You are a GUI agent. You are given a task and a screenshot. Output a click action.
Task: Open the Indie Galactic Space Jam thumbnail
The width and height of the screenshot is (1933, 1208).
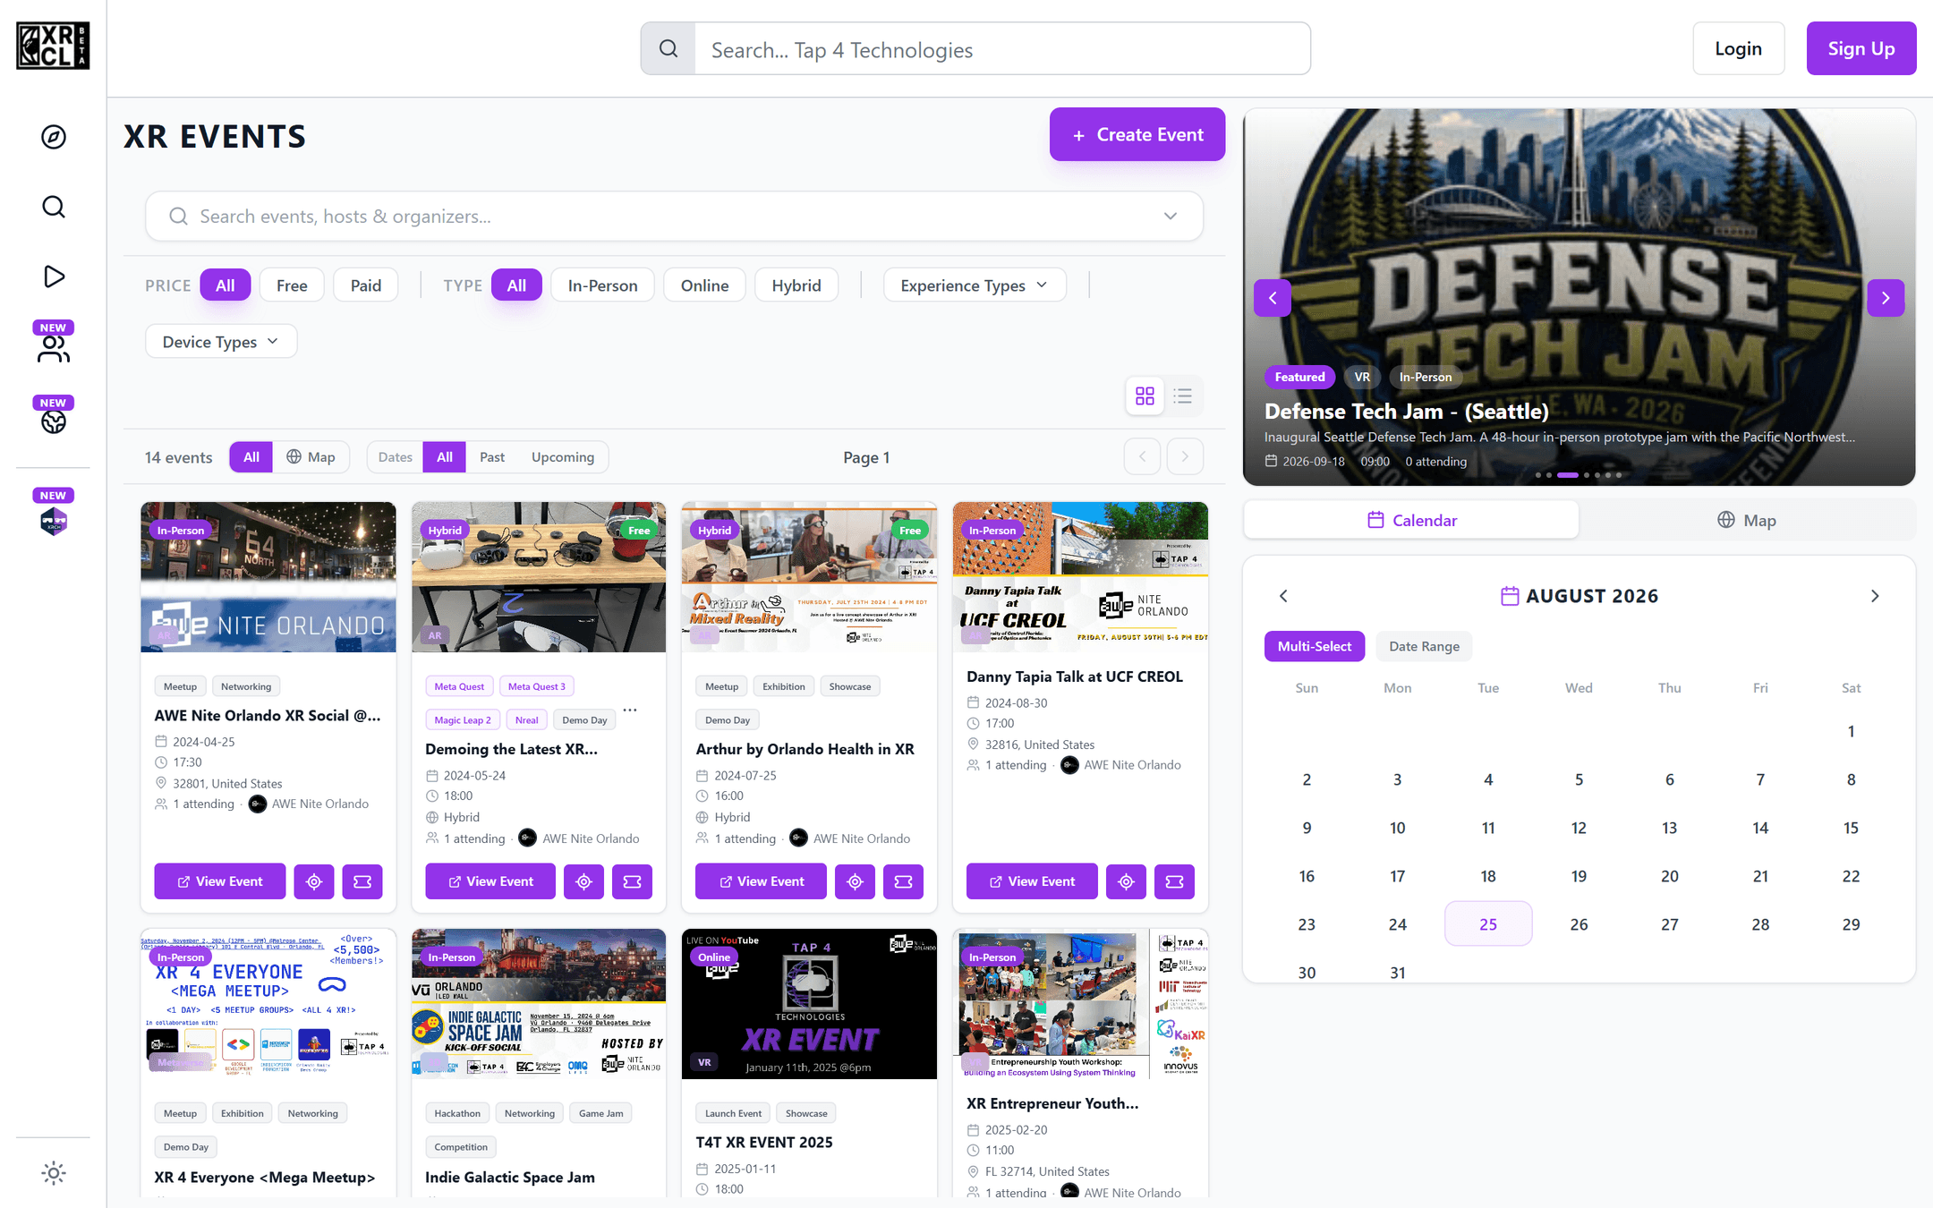[539, 1004]
